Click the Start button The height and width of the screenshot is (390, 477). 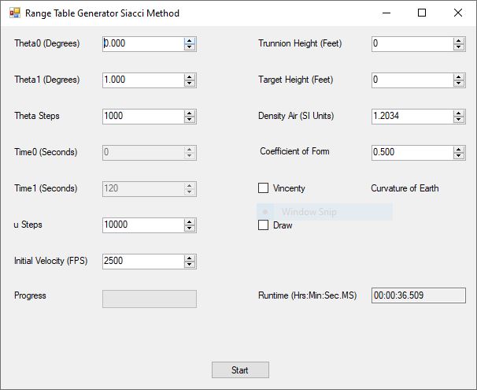tap(240, 370)
